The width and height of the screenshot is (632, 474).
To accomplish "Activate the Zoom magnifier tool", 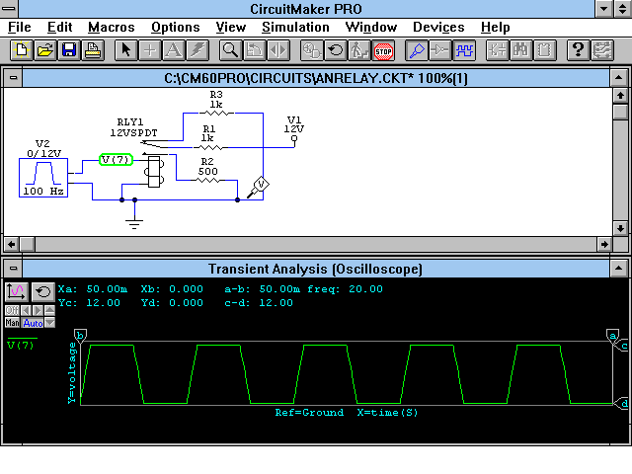I will coord(230,49).
